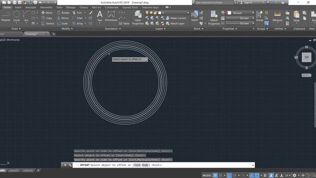Click the TOP face of the ViewCube
The image size is (316, 178).
point(306,57)
